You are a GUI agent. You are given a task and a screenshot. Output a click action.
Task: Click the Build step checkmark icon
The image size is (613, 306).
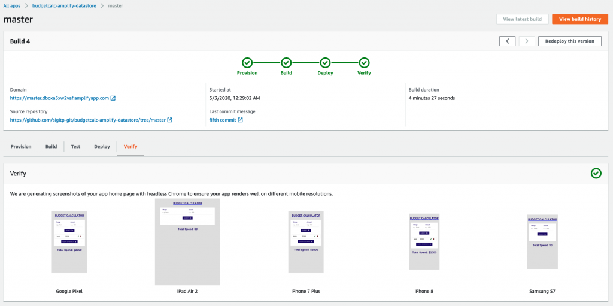point(286,62)
